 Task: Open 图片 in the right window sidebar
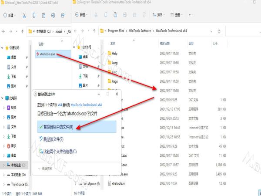click(x=83, y=85)
